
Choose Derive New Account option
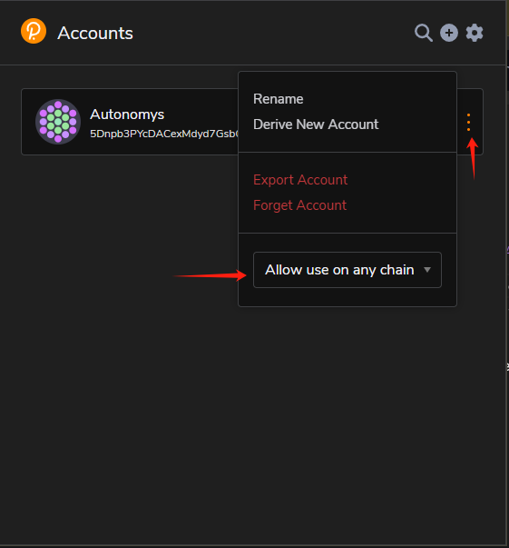pos(316,125)
